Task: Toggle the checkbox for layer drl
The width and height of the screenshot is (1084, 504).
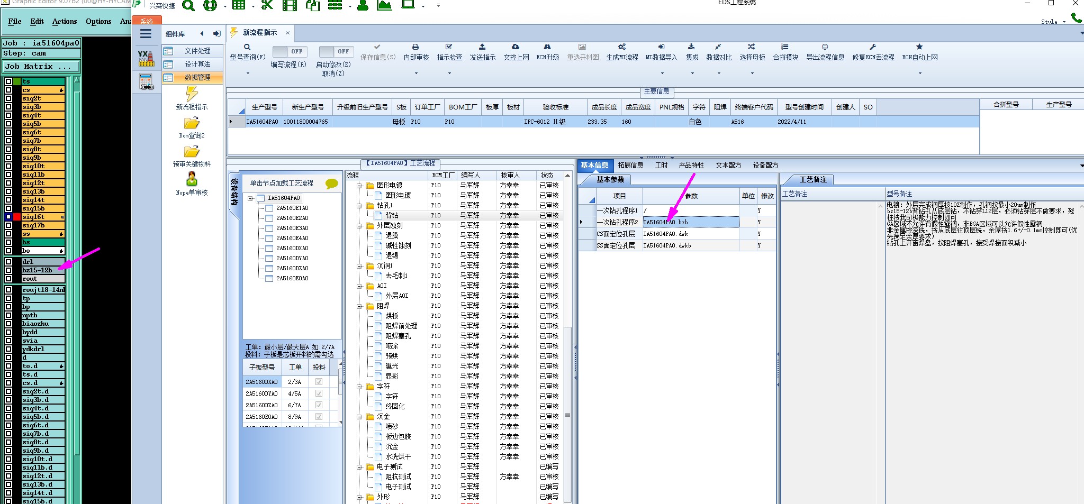Action: pos(8,262)
